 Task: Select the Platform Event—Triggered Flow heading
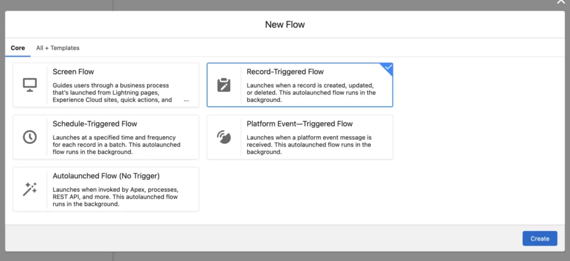click(x=299, y=124)
